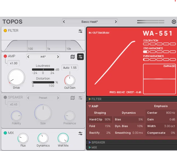Toggle the MIX section power dot
Screen dimensions: 177x151
[x=5, y=133]
